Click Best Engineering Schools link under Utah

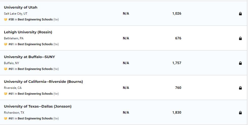click(35, 19)
